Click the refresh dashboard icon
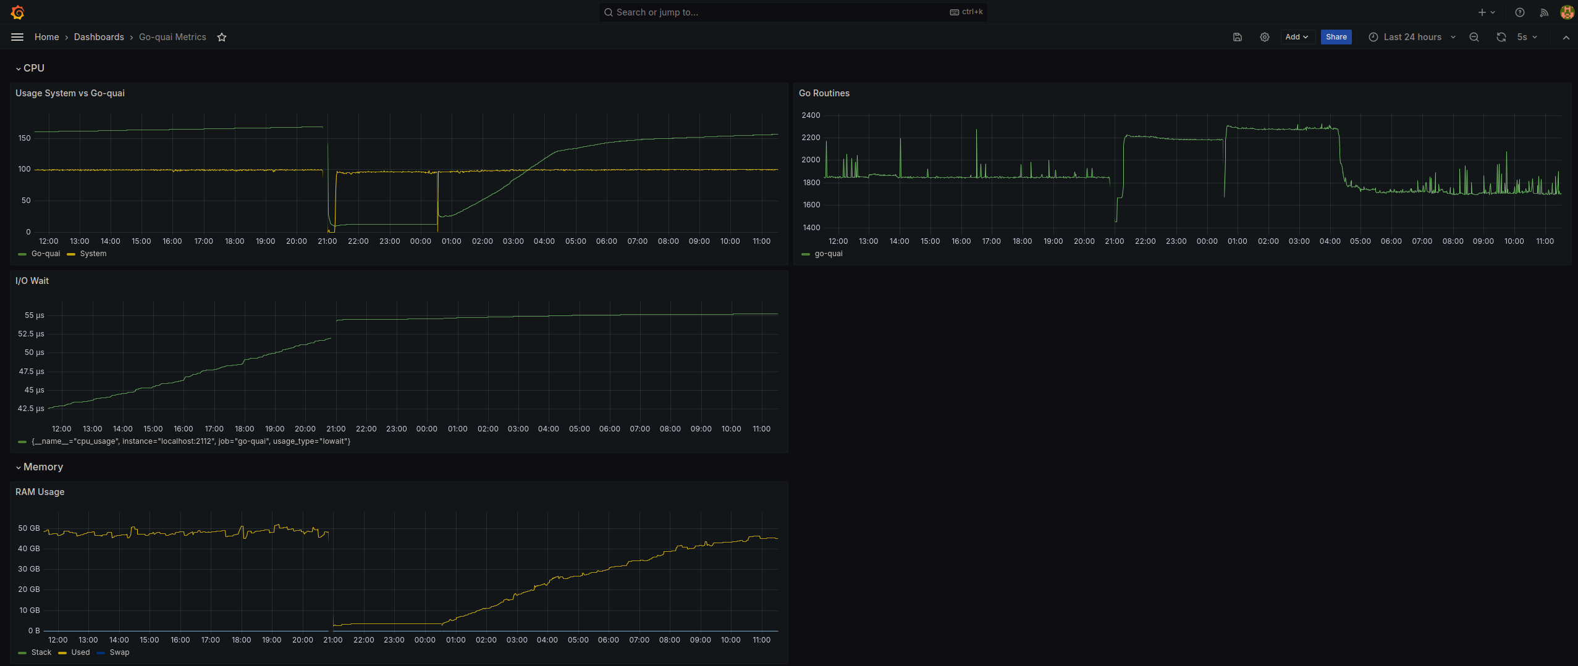 (x=1501, y=37)
